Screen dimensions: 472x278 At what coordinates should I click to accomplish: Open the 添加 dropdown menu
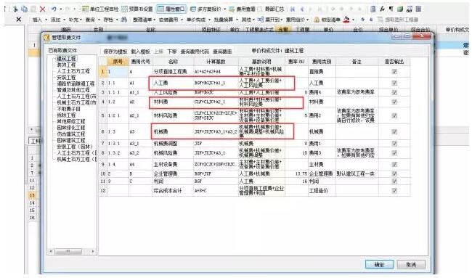coord(58,20)
